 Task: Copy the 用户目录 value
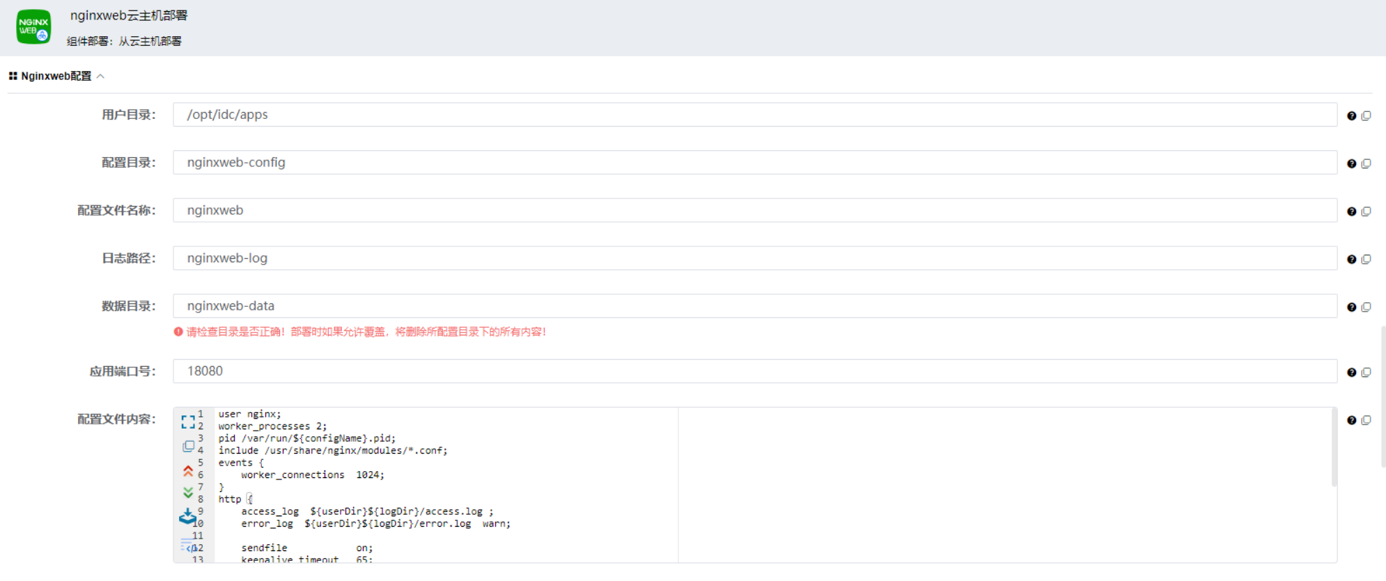coord(1366,116)
